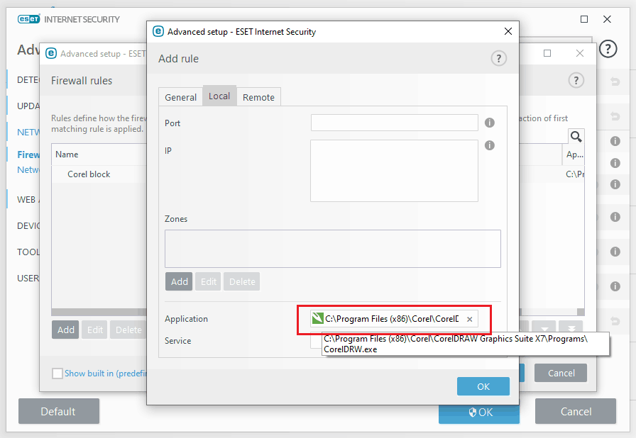Click inside the Zones list box
This screenshot has width=636, height=438.
pyautogui.click(x=333, y=249)
